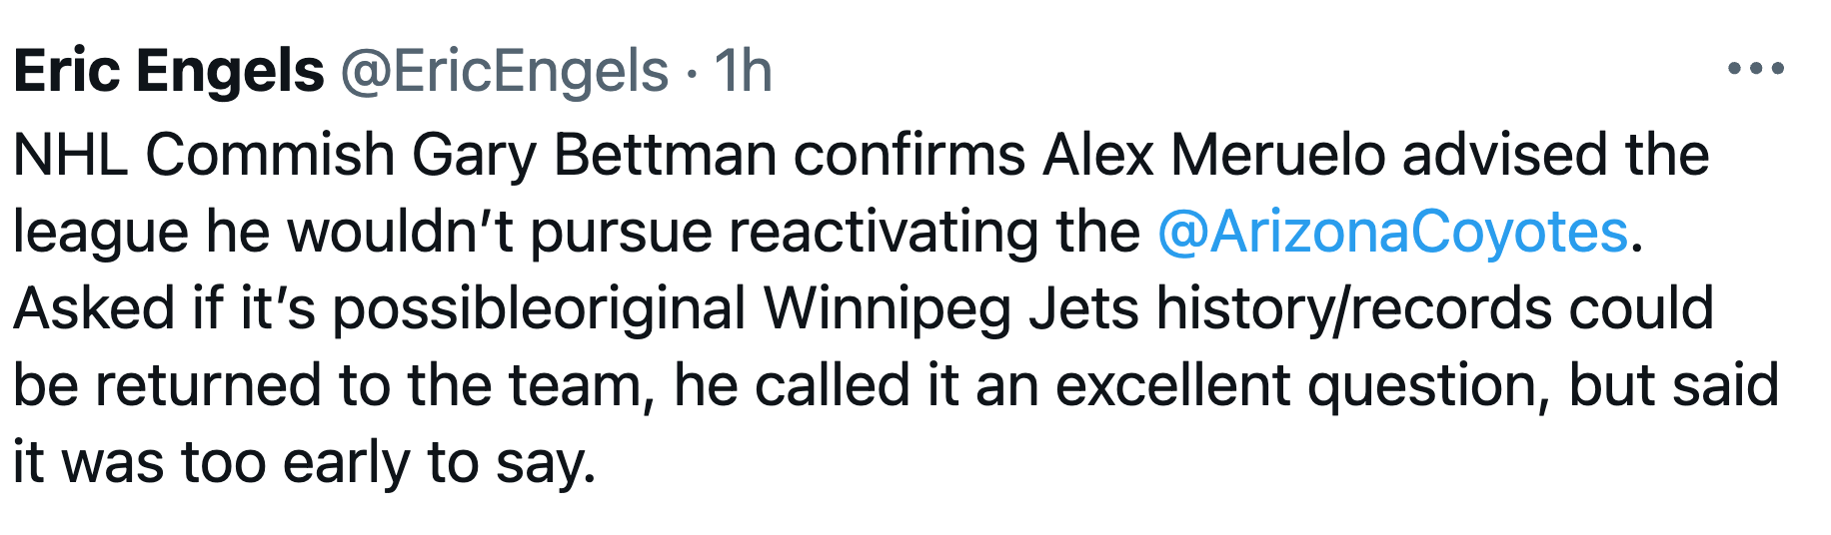The height and width of the screenshot is (535, 1831).
Task: Open Eric Engels' profile via display name
Action: coord(169,71)
